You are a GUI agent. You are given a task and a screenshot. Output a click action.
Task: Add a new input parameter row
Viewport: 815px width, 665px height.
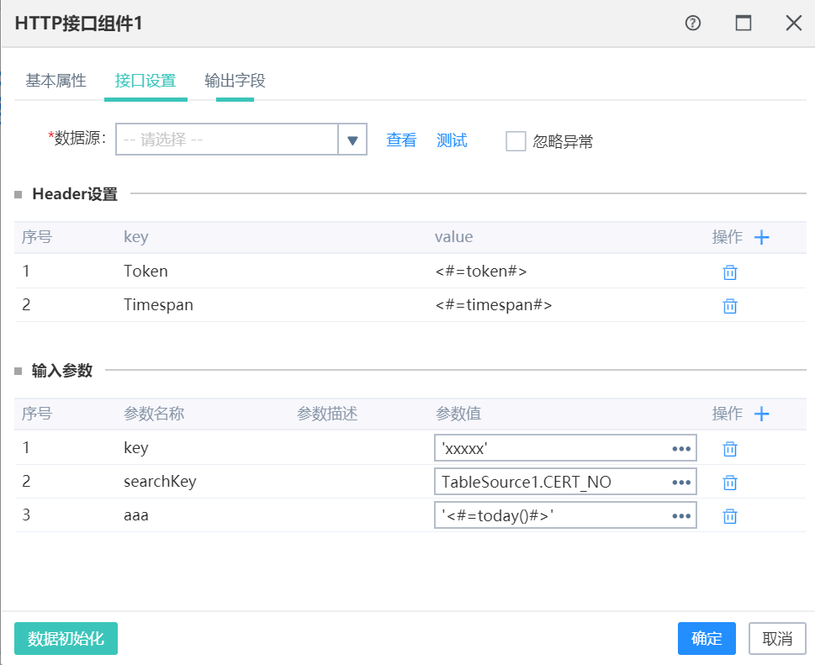[761, 414]
